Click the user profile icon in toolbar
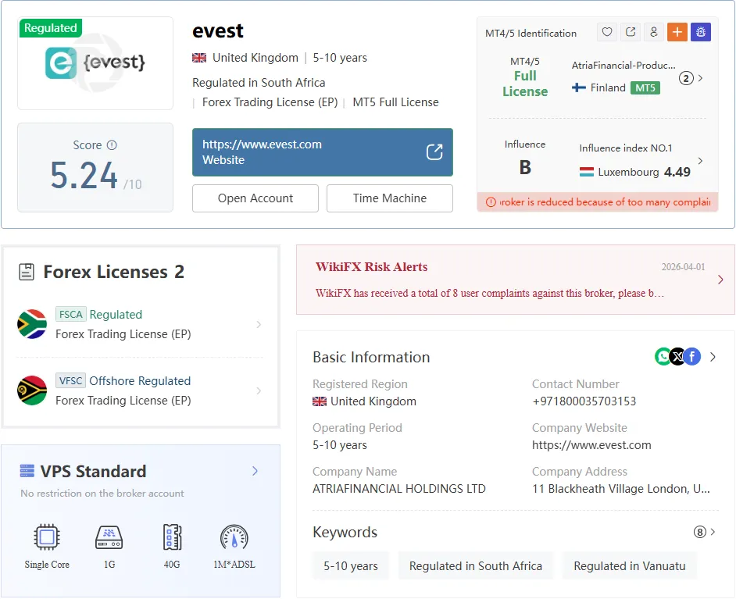This screenshot has height=599, width=736. (654, 32)
